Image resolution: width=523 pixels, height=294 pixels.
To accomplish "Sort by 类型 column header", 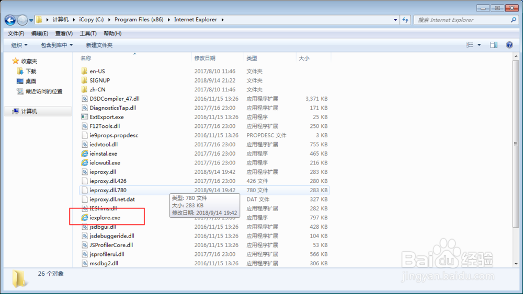I will [252, 58].
